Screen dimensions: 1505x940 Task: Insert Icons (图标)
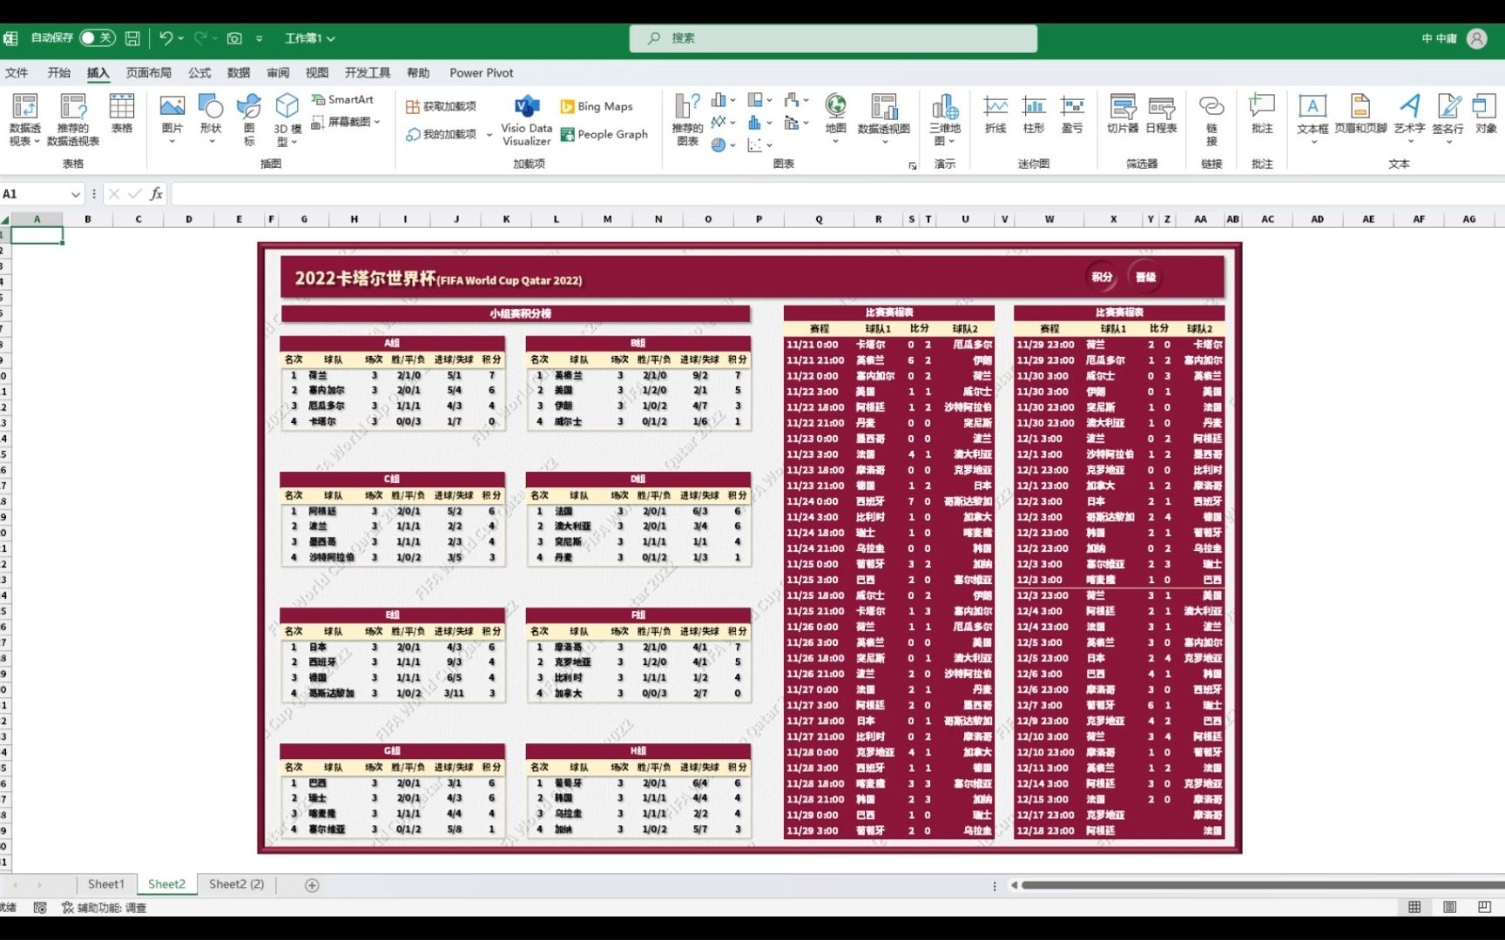[249, 119]
